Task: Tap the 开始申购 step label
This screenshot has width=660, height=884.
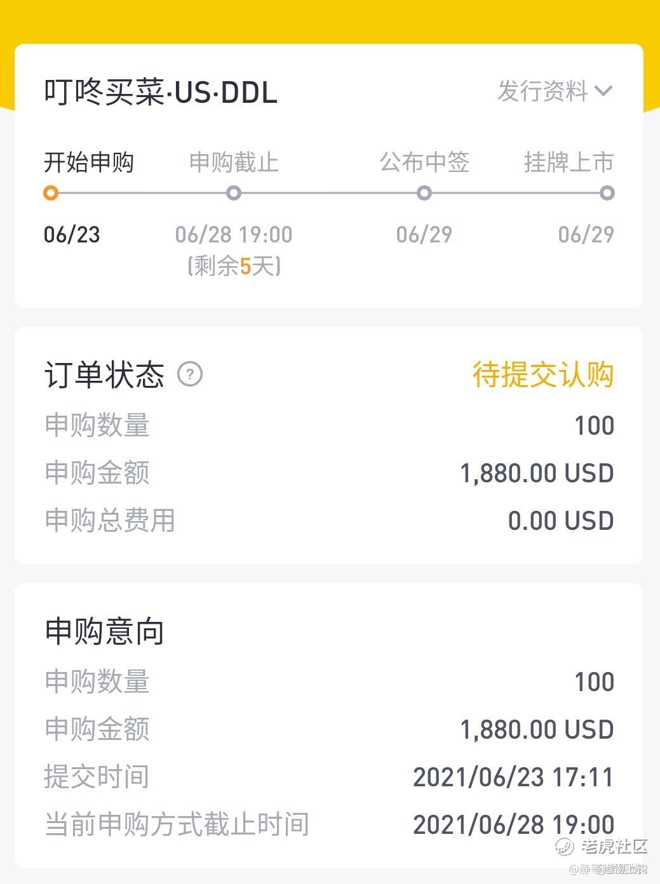Action: pyautogui.click(x=89, y=162)
